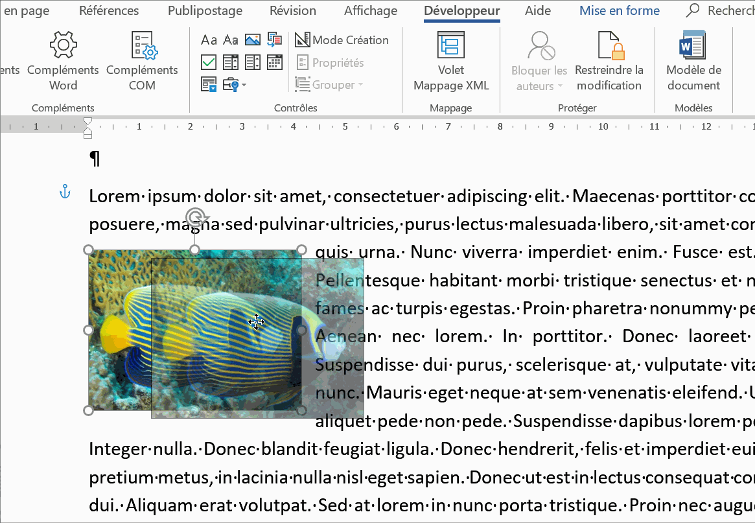The image size is (755, 523).
Task: Click Restreindre la modification button
Action: point(609,62)
